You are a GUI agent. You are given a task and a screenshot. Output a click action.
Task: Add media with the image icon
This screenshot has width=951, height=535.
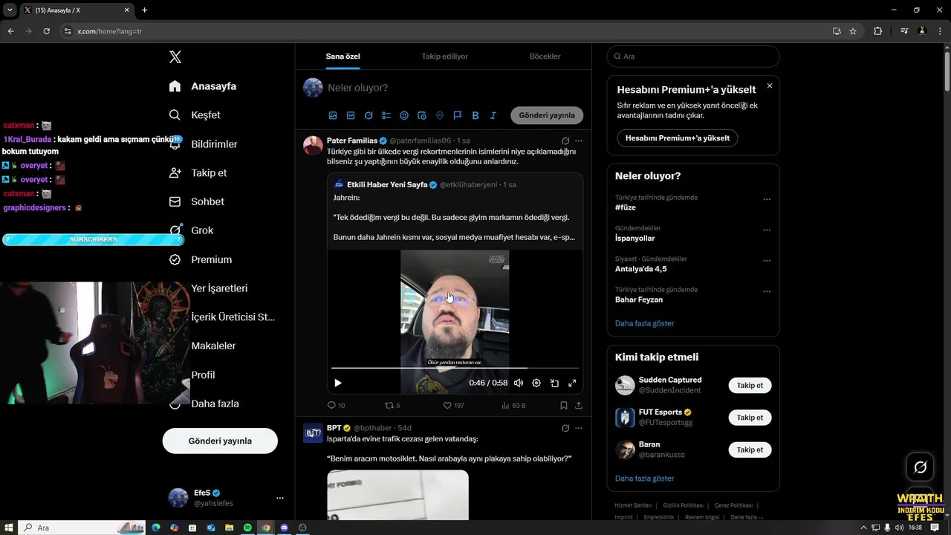333,115
